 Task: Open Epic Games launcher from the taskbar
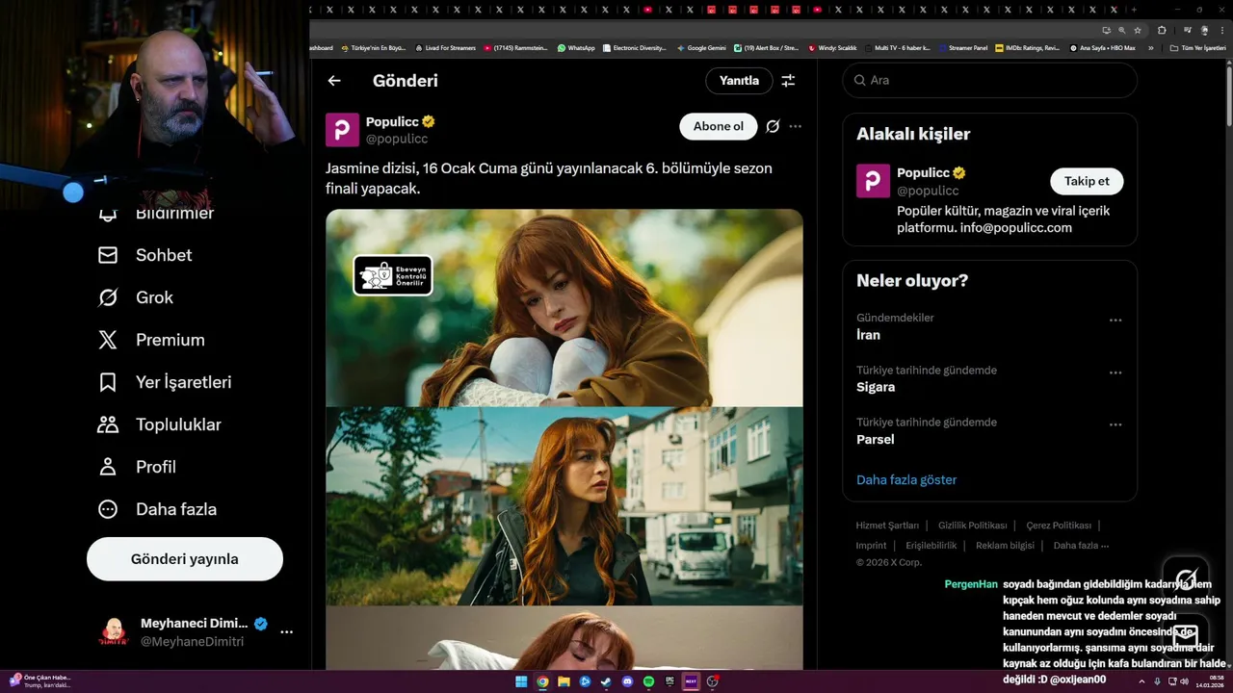pos(669,681)
